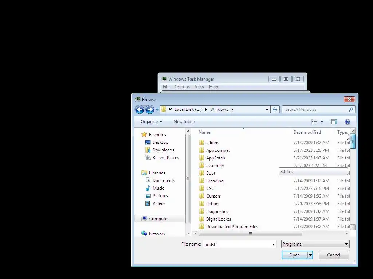This screenshot has width=373, height=279.
Task: Select the Downloaded Program Files folder
Action: click(x=232, y=227)
